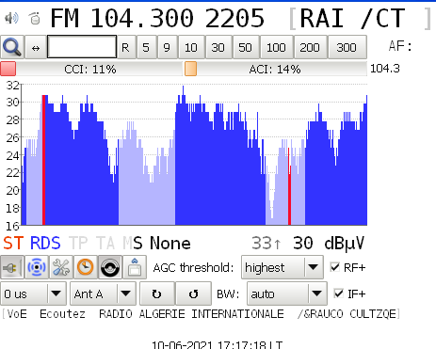This screenshot has width=436, height=349.
Task: Open the 0 us de-emphasis dropdown
Action: click(33, 293)
